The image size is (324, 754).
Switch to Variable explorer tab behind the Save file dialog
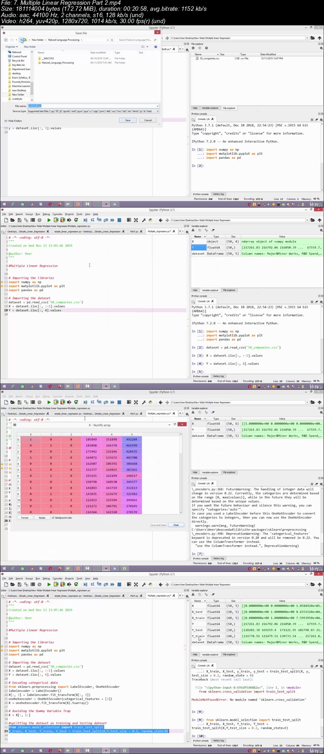[x=210, y=108]
